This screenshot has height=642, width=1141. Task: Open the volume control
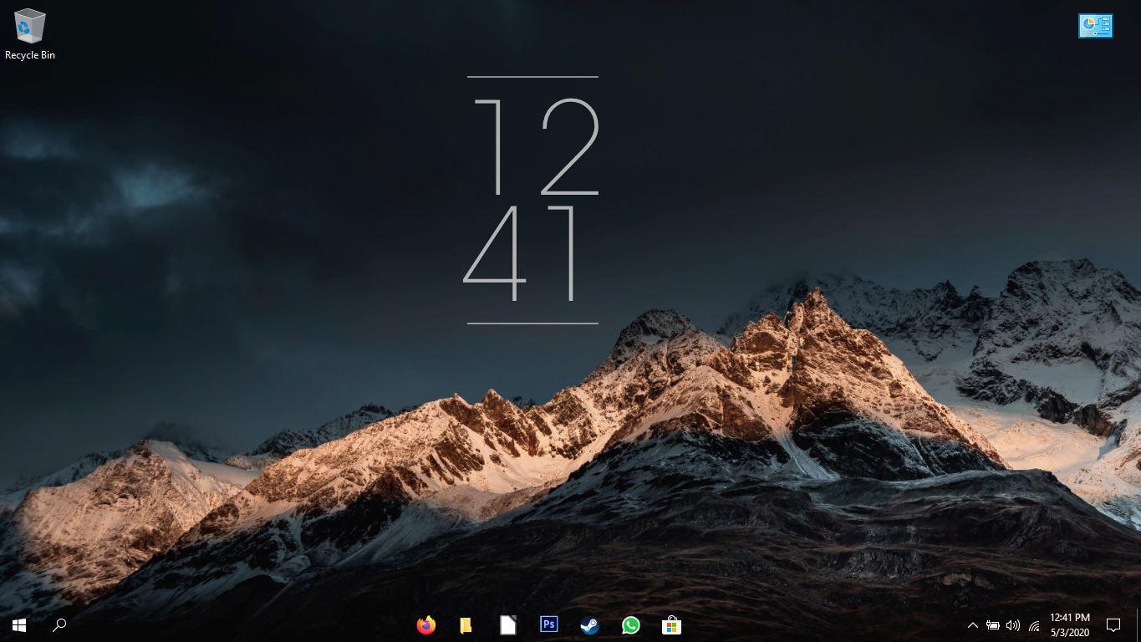pos(1013,624)
